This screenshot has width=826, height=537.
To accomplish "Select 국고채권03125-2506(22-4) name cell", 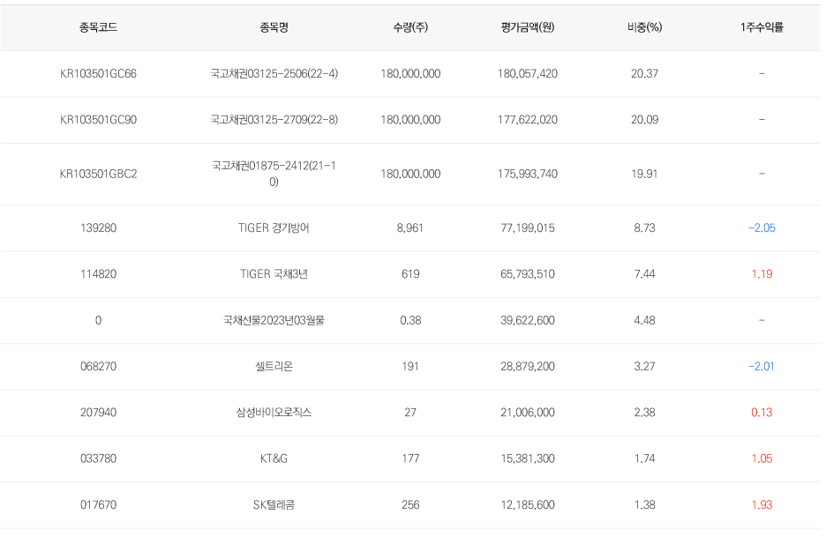I will click(x=274, y=74).
